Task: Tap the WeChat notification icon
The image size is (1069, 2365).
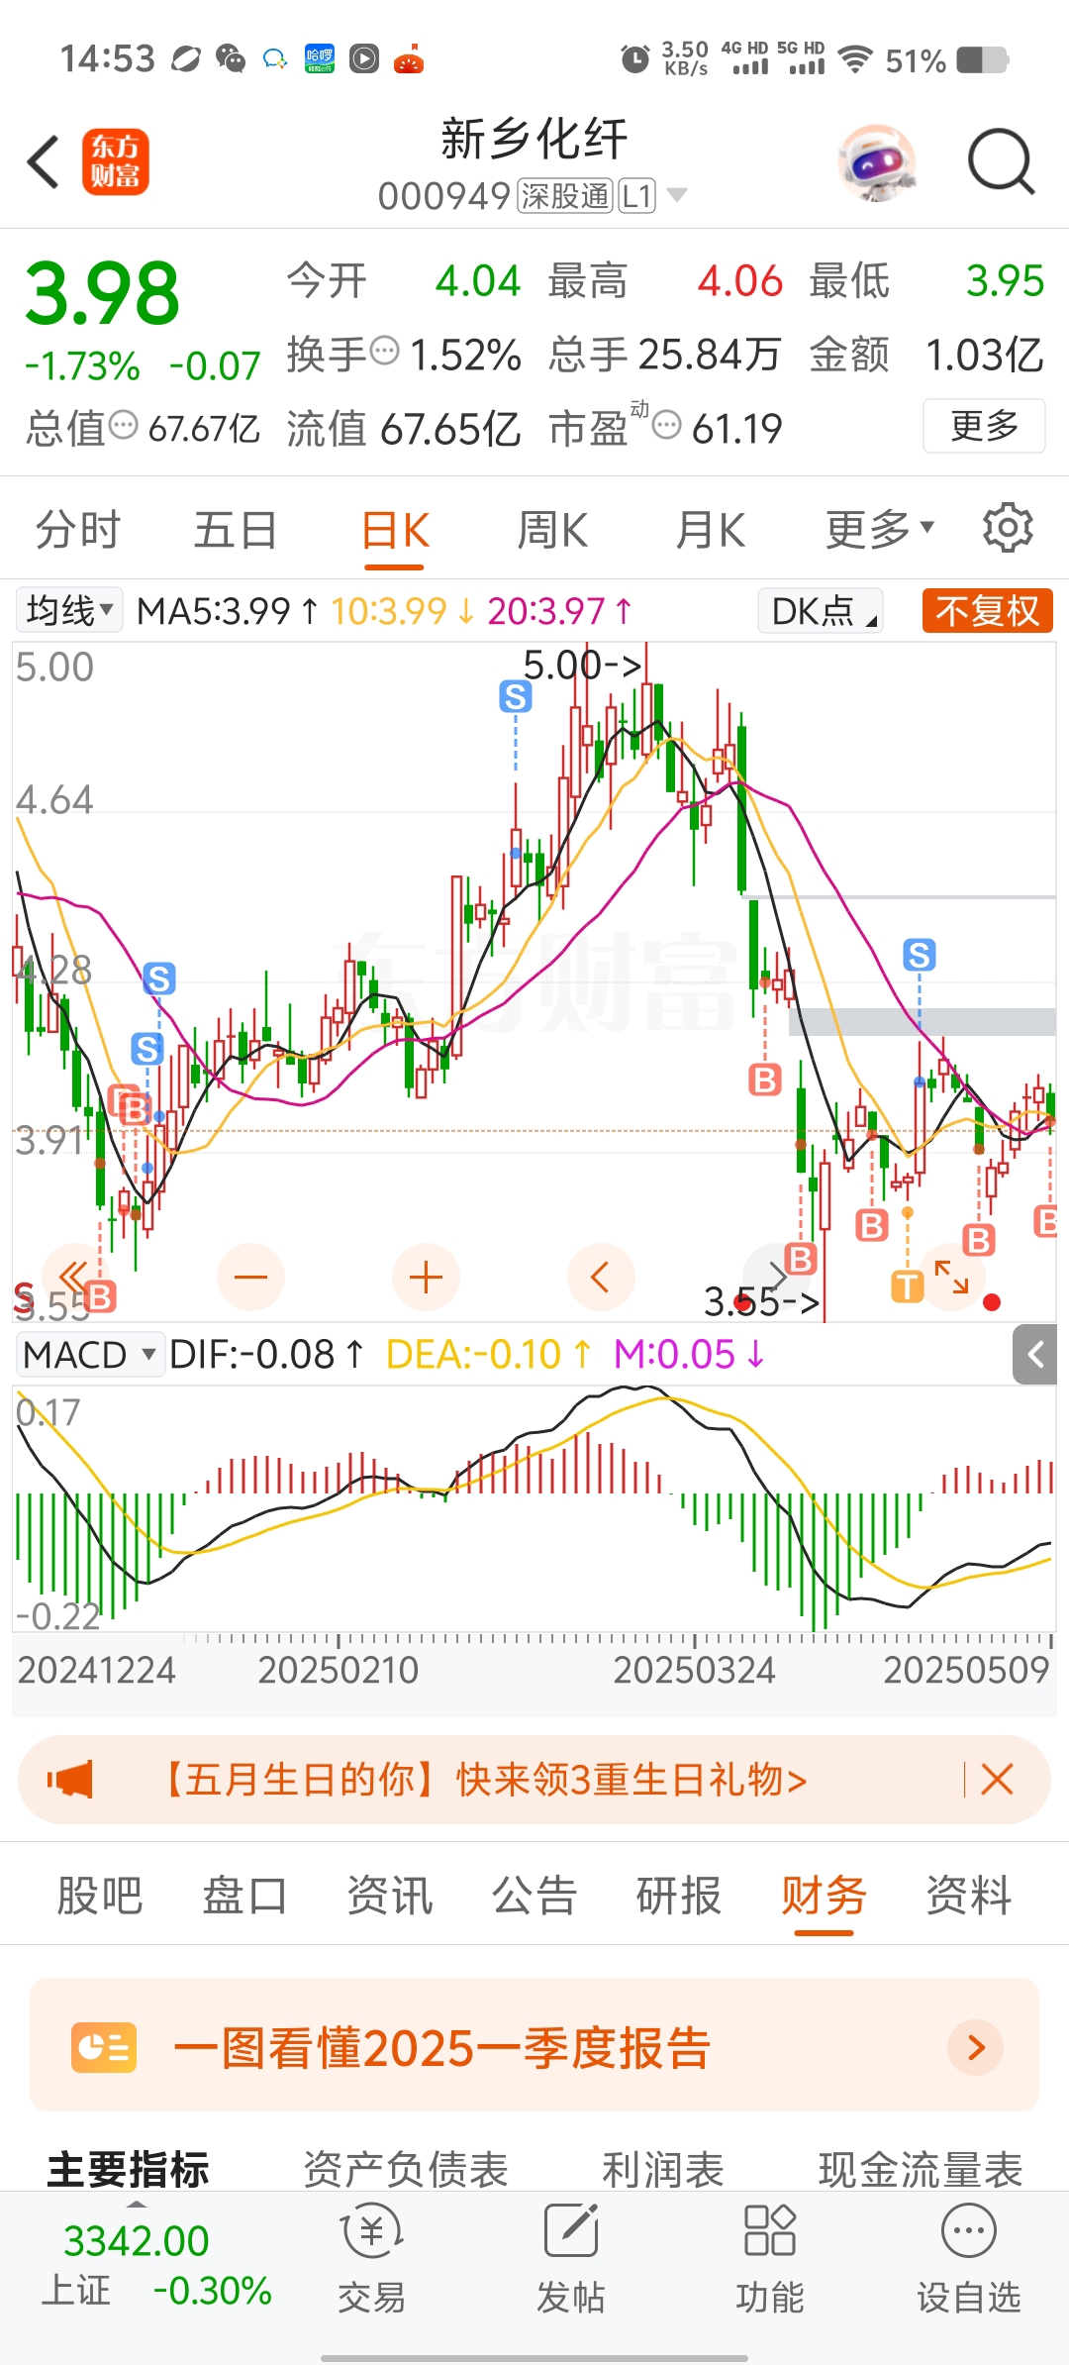Action: point(230,59)
